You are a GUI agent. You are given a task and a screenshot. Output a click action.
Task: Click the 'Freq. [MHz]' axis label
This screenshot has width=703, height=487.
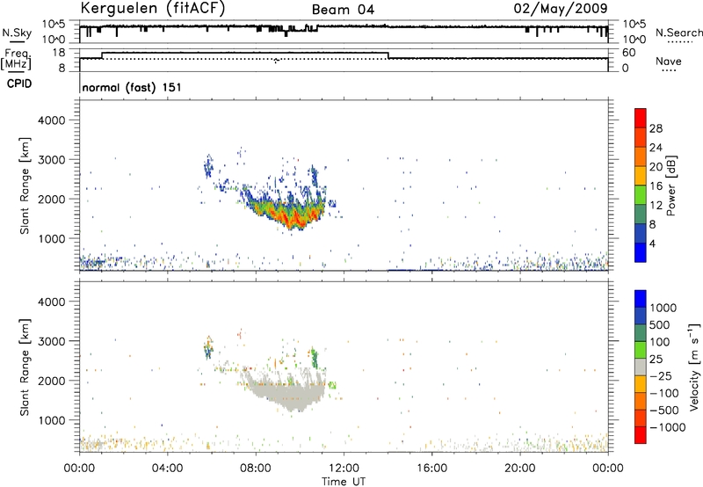click(x=17, y=59)
